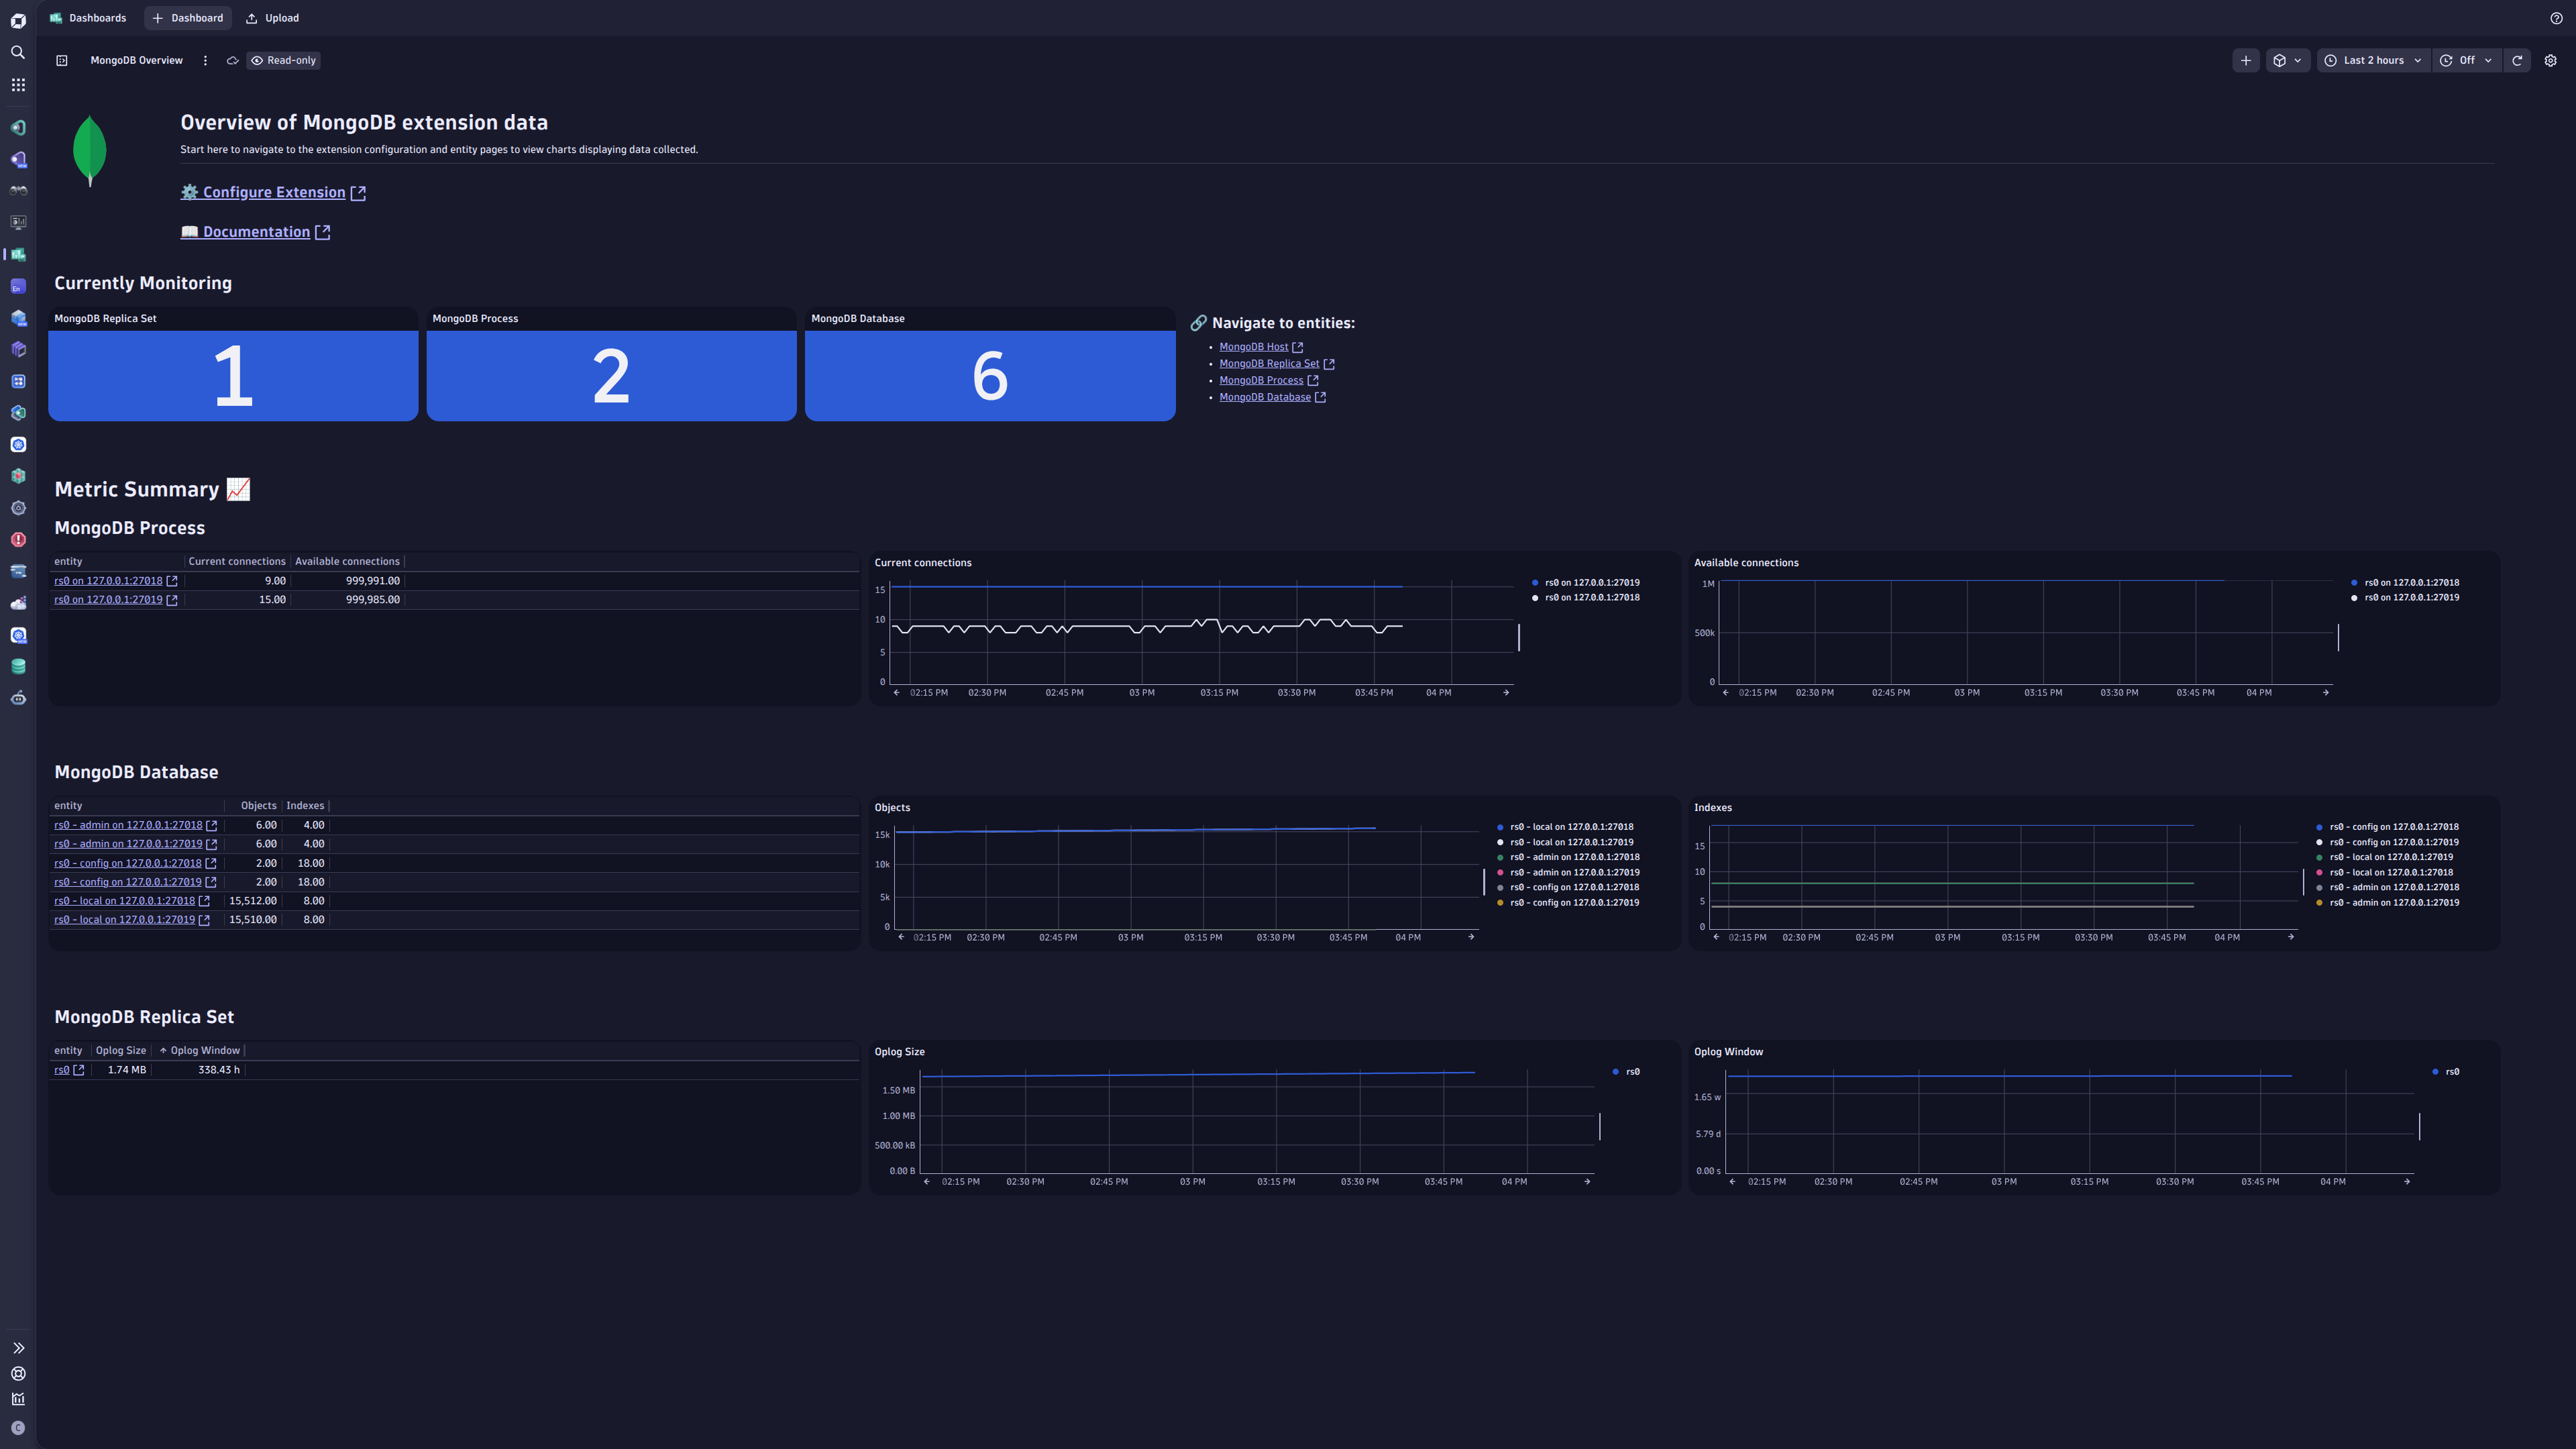Go to the Dashboards tab in top bar
The image size is (2576, 1449).
tap(88, 18)
